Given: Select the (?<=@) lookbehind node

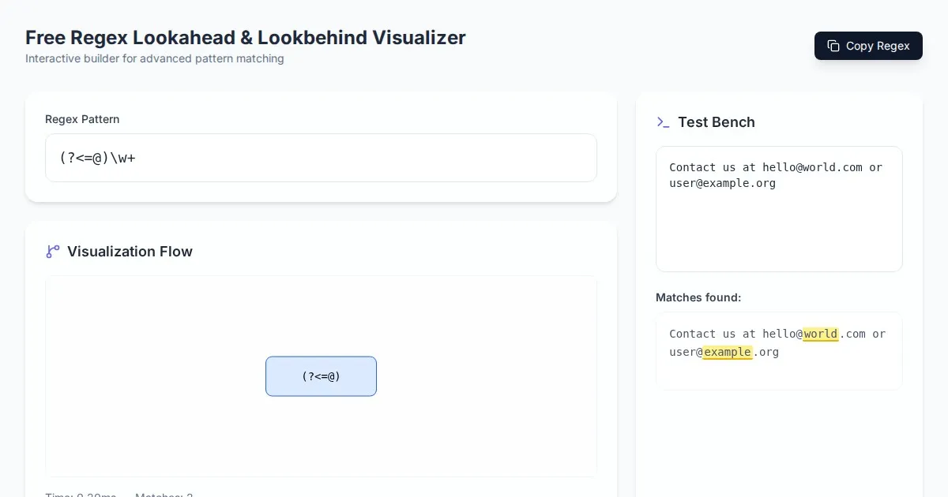Looking at the screenshot, I should (321, 376).
